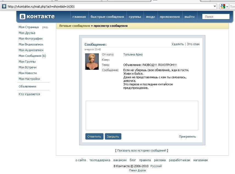Open sender profile Татьяна Арно
Image resolution: width=235 pixels, height=174 pixels.
pos(133,54)
